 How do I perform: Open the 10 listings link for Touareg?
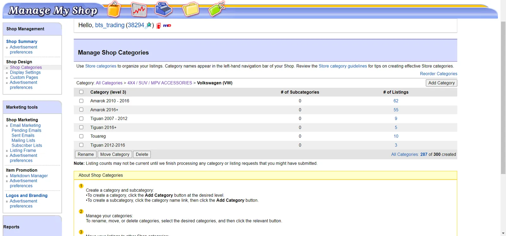coord(396,136)
